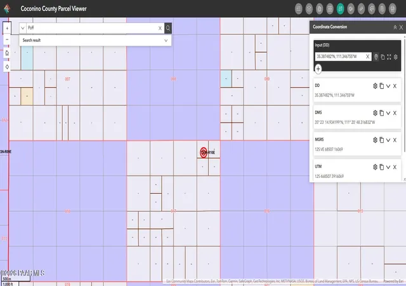The width and height of the screenshot is (406, 286).
Task: Click the light blue parcel near section 009
Action: coord(226,79)
